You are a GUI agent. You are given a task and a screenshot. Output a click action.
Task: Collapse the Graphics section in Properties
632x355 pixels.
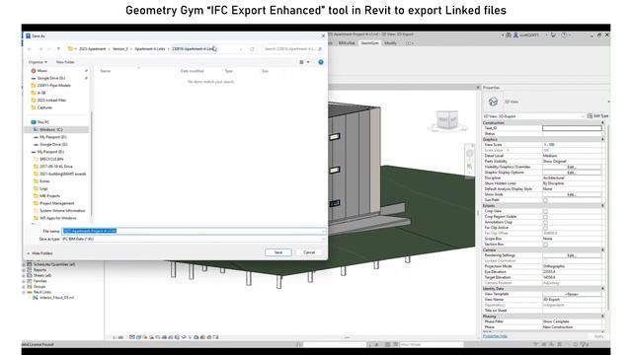[603, 139]
